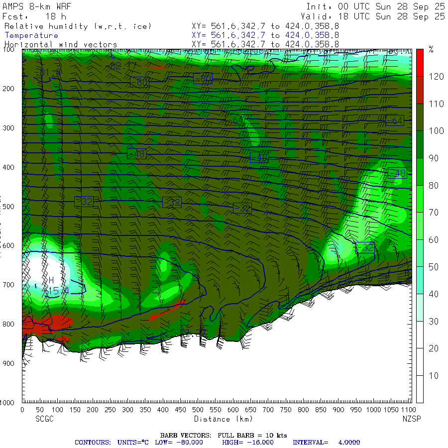Screen dimensions: 448x448
Task: Click the 'NZSP' station label
Action: [x=412, y=419]
